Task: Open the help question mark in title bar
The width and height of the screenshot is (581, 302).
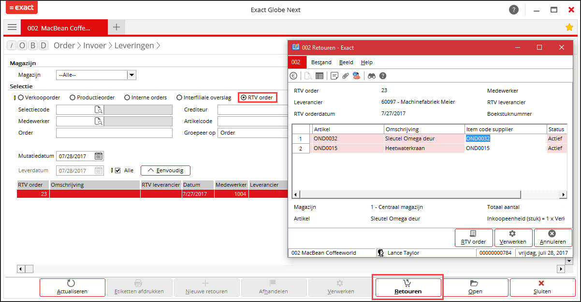Action: (x=514, y=10)
